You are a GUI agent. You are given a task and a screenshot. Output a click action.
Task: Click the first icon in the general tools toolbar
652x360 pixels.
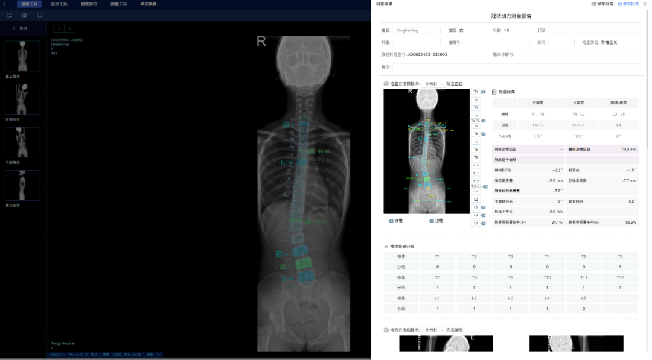click(x=10, y=15)
